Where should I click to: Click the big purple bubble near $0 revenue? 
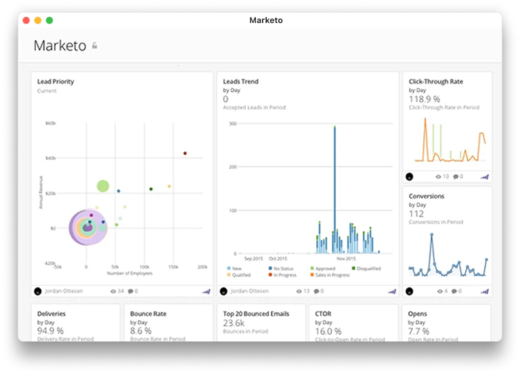click(88, 228)
